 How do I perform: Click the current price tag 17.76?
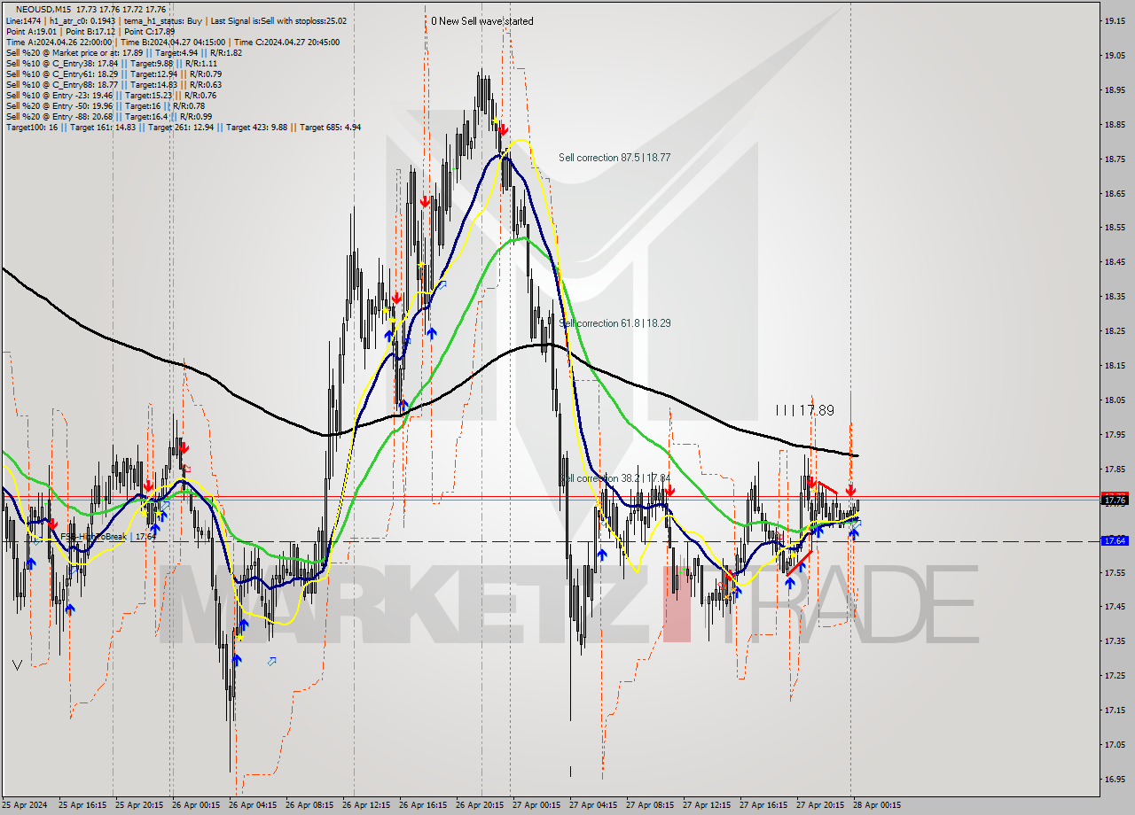pyautogui.click(x=1115, y=501)
